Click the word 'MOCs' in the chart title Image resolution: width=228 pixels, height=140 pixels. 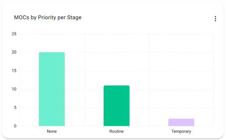[21, 18]
